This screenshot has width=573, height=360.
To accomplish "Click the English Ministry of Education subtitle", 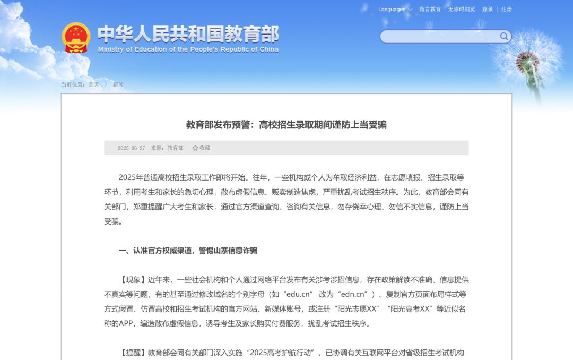I will 188,49.
